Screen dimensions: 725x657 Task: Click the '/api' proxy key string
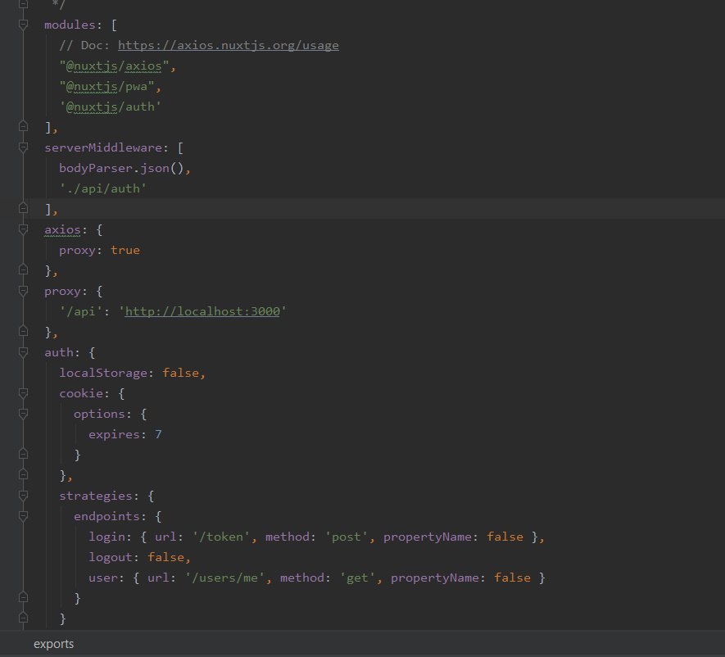[x=81, y=311]
